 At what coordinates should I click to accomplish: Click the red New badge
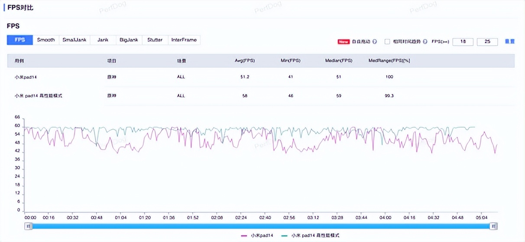pos(344,42)
